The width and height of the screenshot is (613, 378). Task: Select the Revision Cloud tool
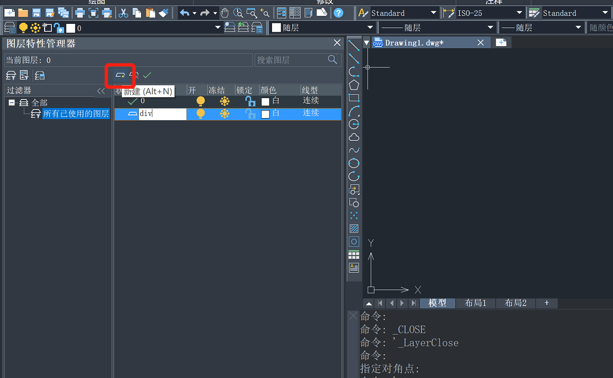354,138
